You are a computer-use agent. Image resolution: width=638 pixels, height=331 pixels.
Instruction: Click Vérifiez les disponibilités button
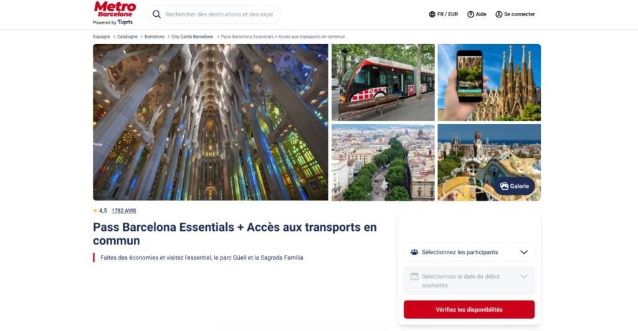click(x=469, y=309)
